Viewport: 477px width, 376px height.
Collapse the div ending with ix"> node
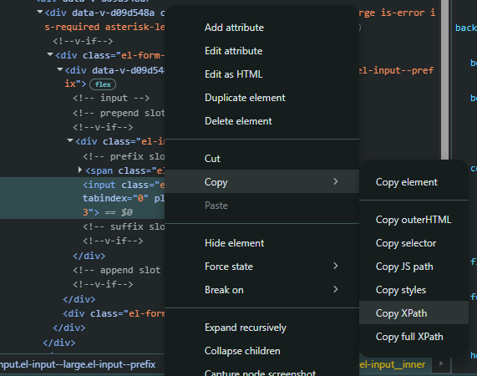pos(60,69)
